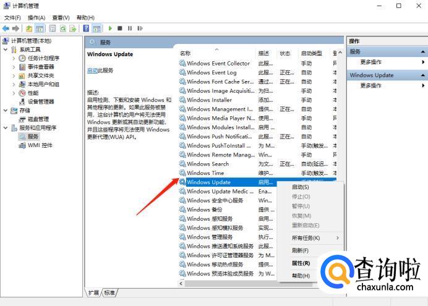Click the horizontal scrollbar left arrow

pos(181,284)
